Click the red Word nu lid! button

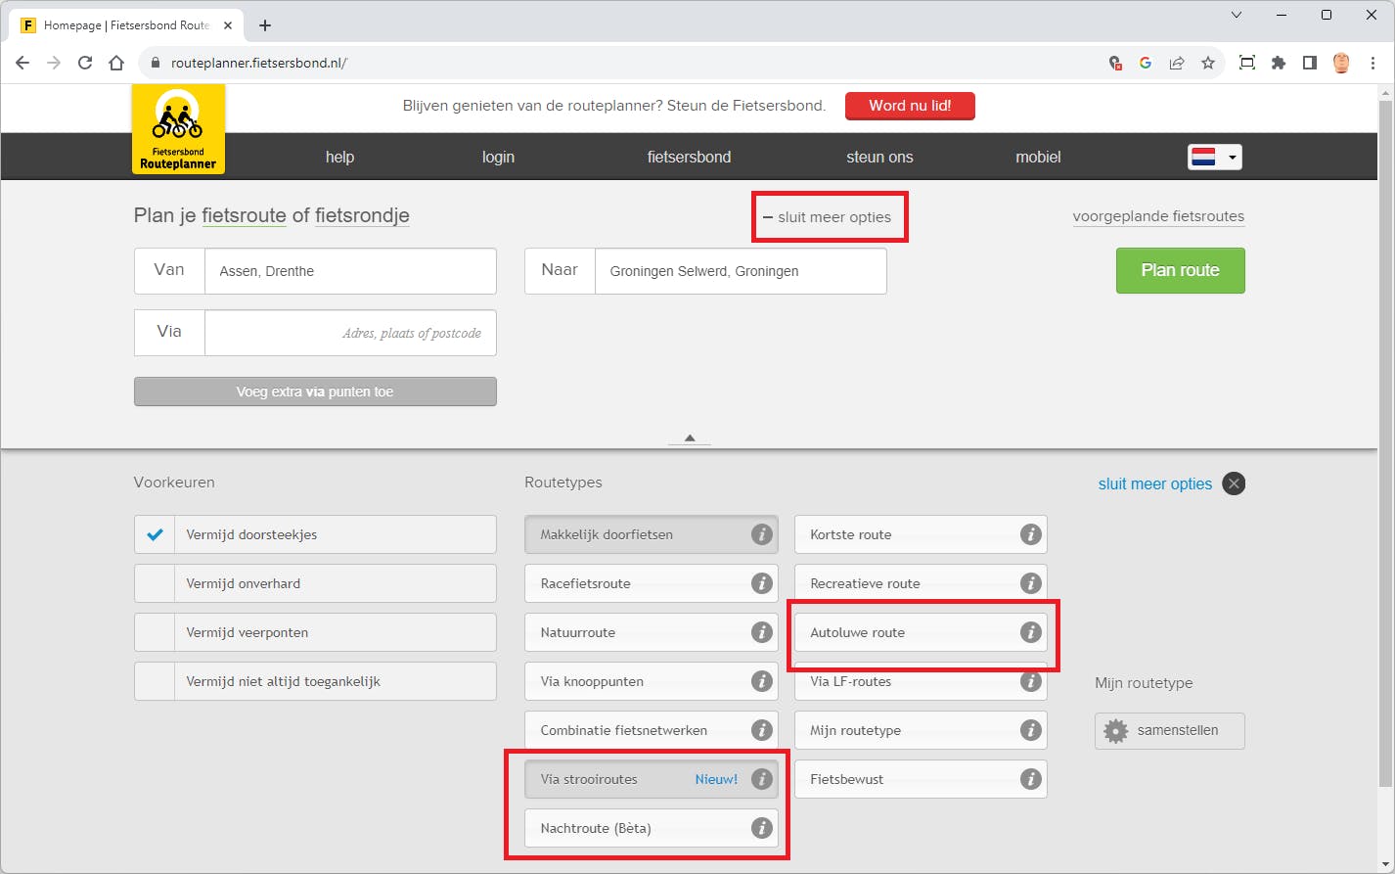coord(910,106)
